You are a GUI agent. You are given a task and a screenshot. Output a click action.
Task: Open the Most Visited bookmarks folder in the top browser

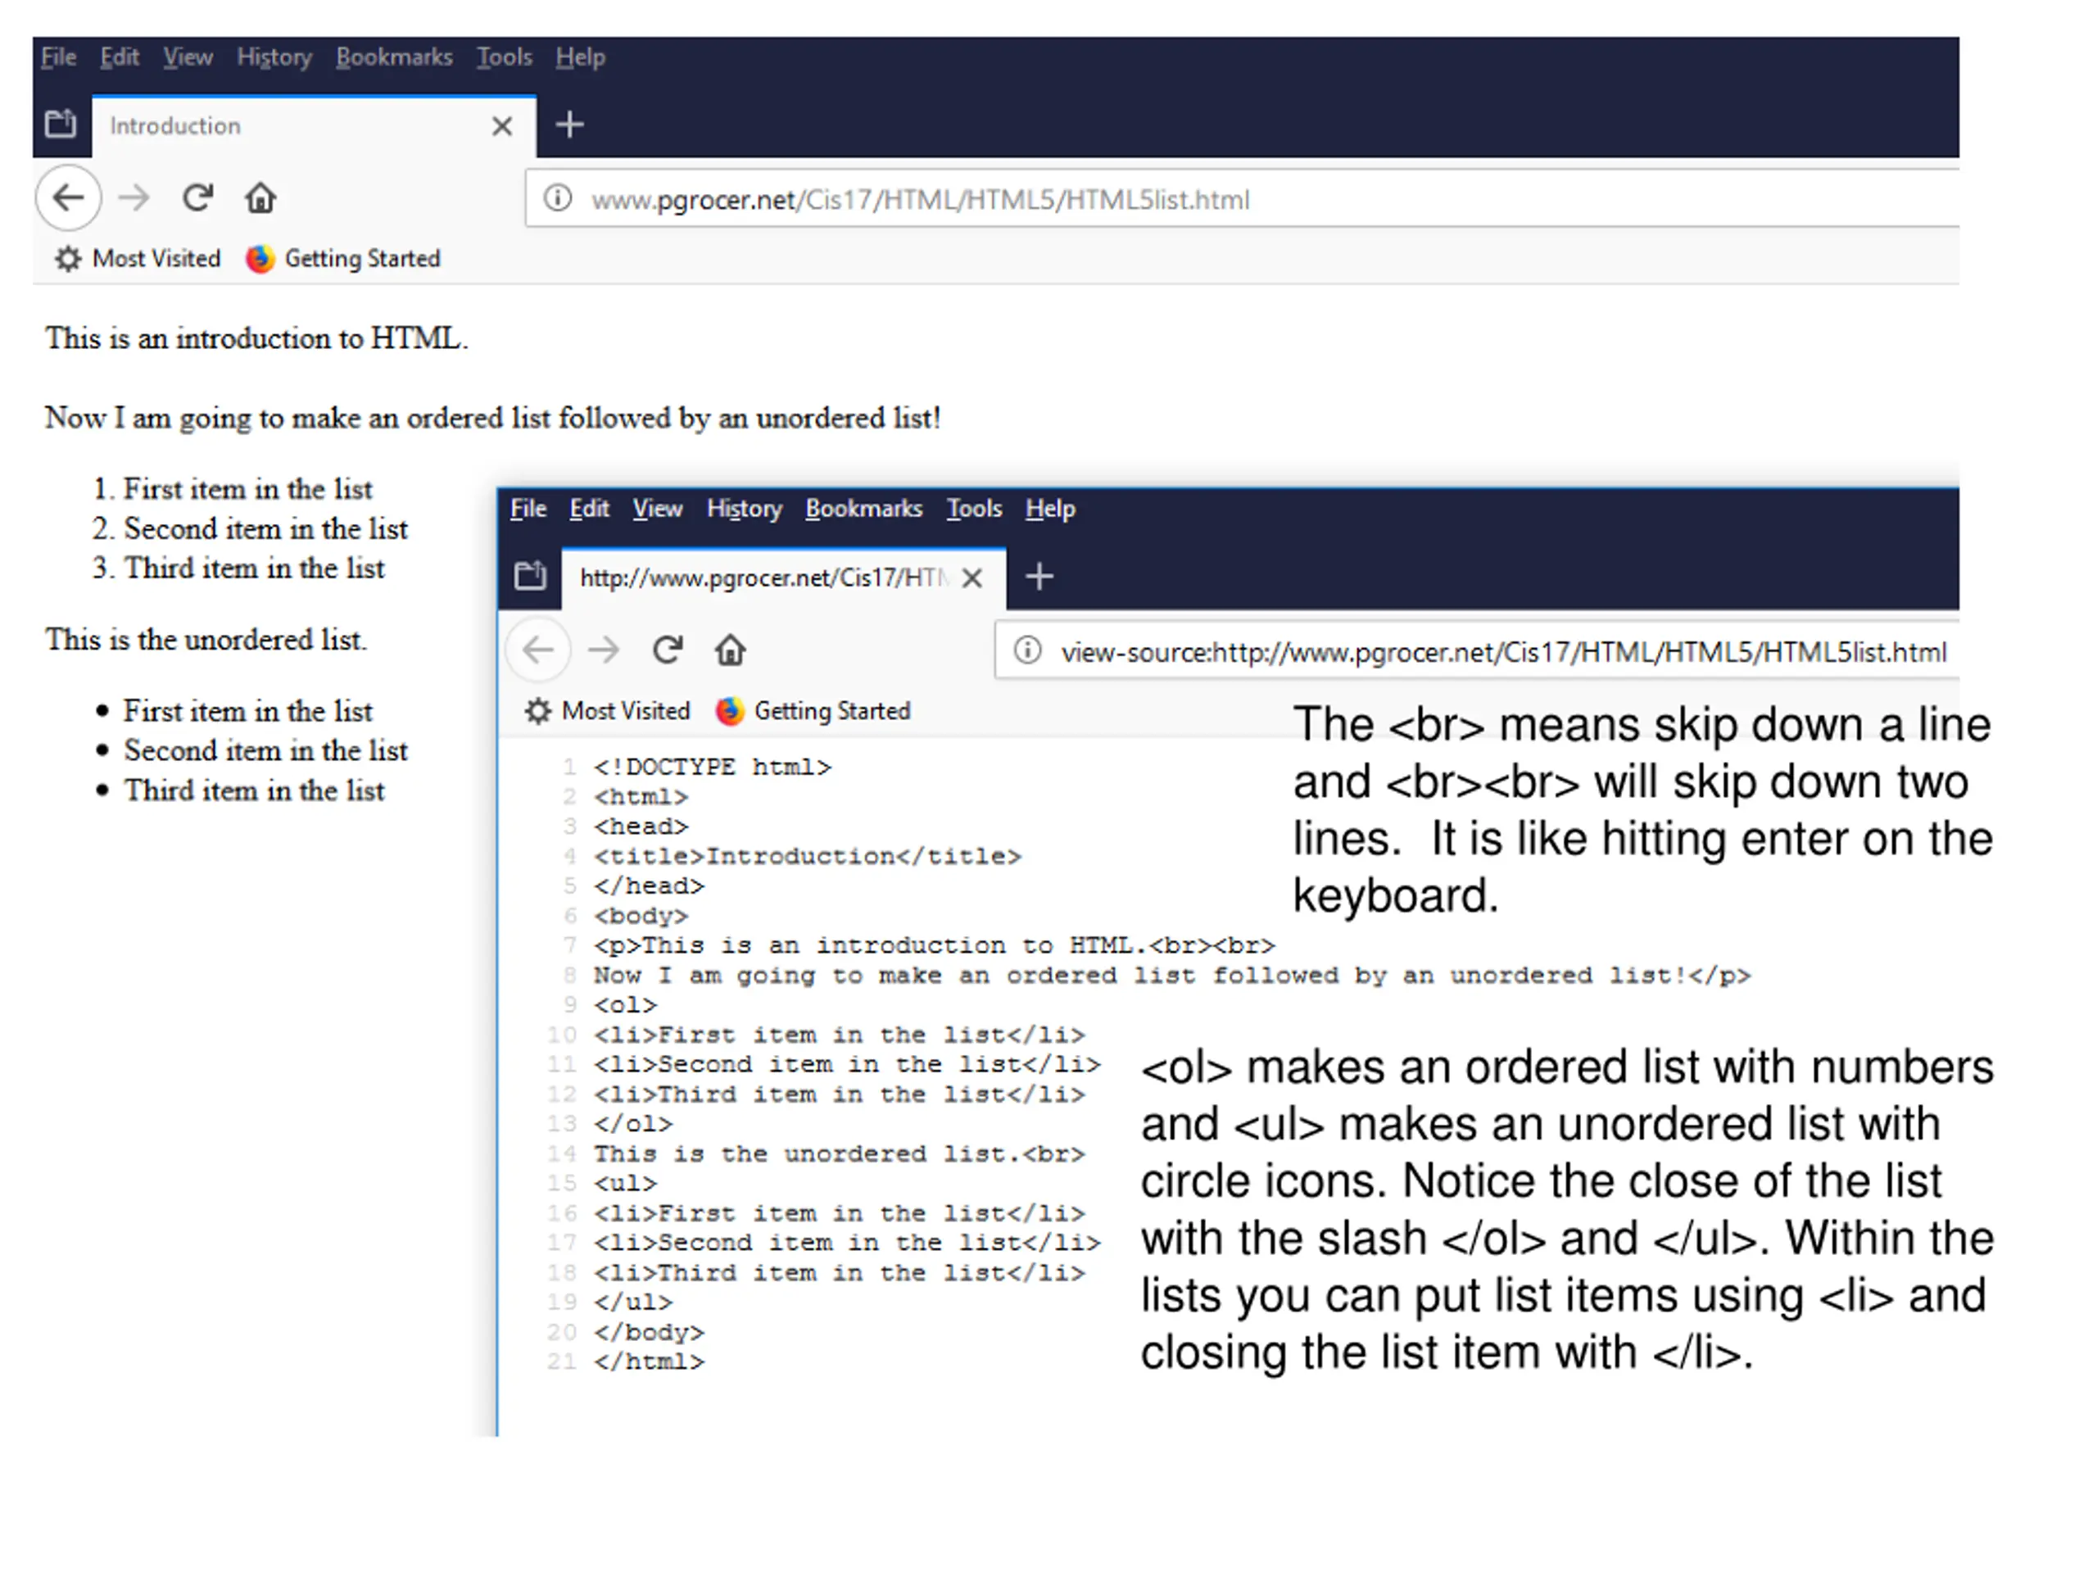point(138,259)
